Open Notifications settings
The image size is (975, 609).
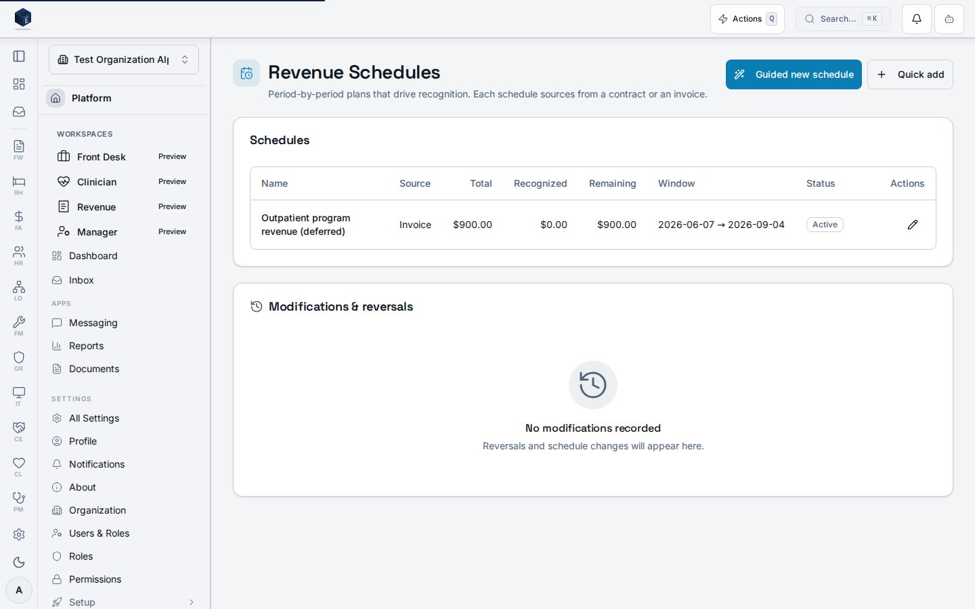point(124,464)
